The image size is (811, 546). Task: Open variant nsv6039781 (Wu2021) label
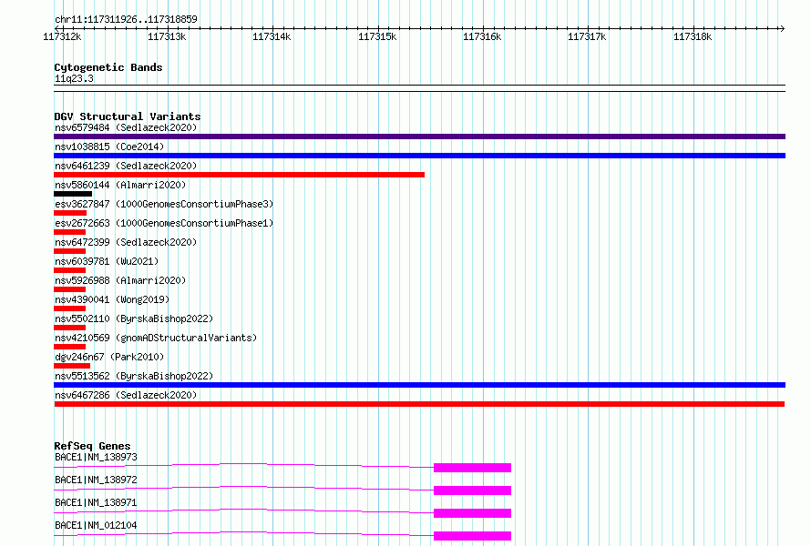pos(107,261)
